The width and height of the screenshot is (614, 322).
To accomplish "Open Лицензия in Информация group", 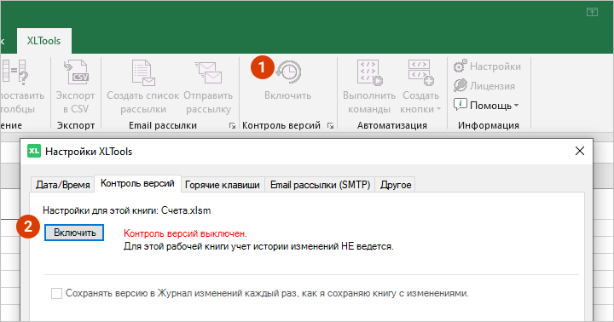I will pos(484,86).
